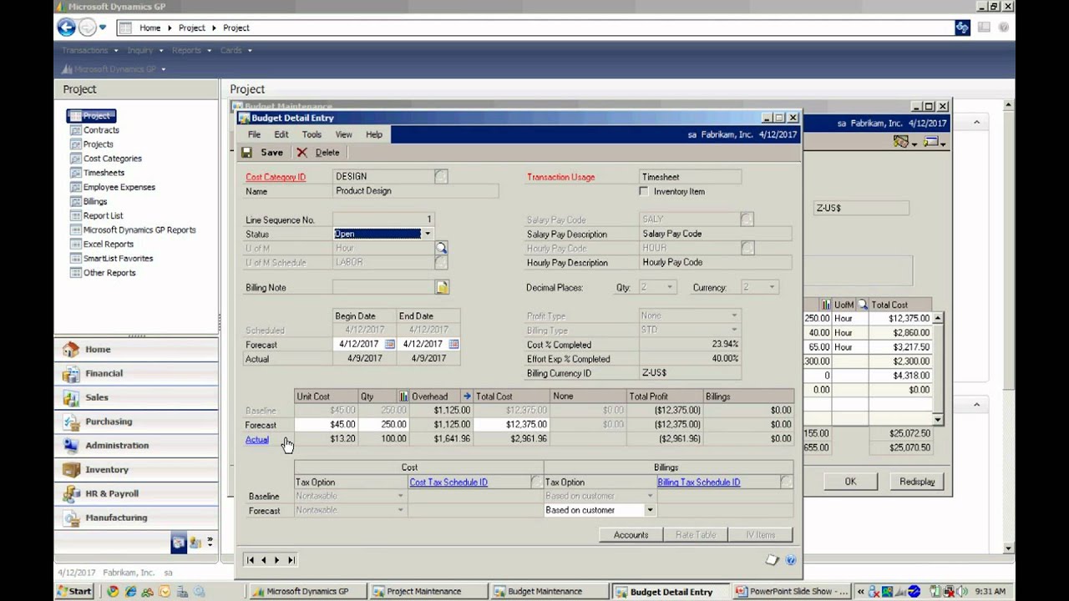1069x601 pixels.
Task: Click the Financial navigation pane icon
Action: [71, 374]
